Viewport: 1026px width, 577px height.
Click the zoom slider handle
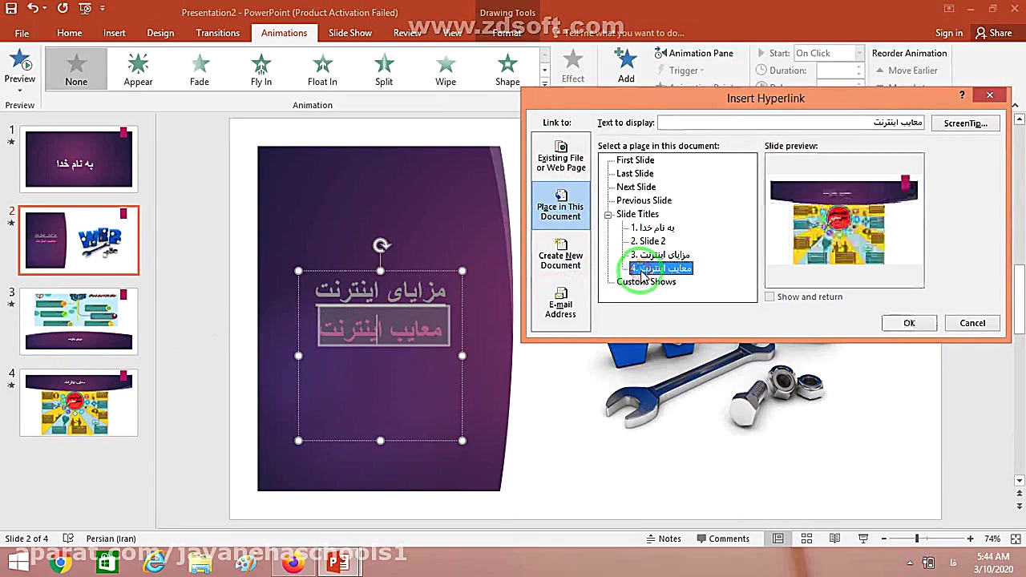[917, 539]
